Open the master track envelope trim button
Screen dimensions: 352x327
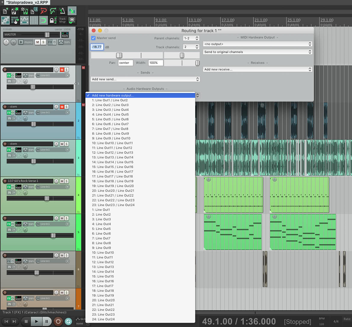(x=64, y=42)
